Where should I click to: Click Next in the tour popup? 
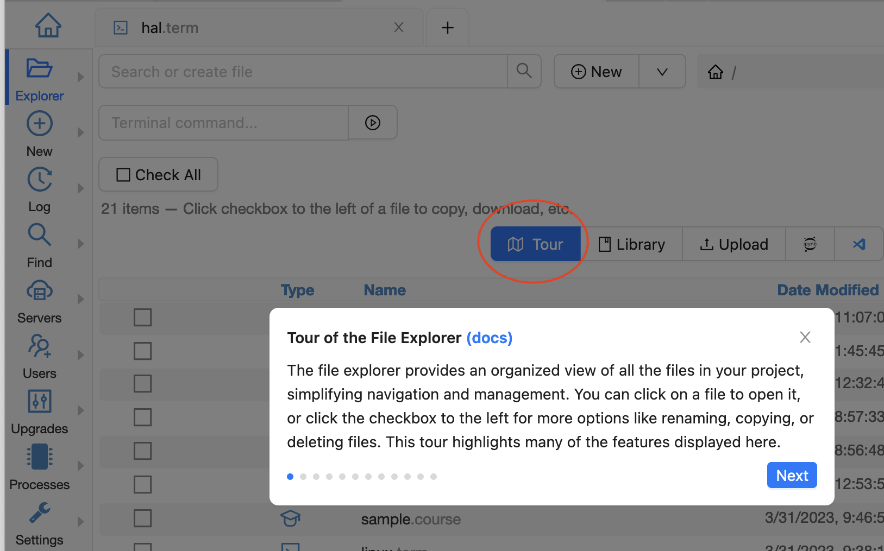point(792,476)
